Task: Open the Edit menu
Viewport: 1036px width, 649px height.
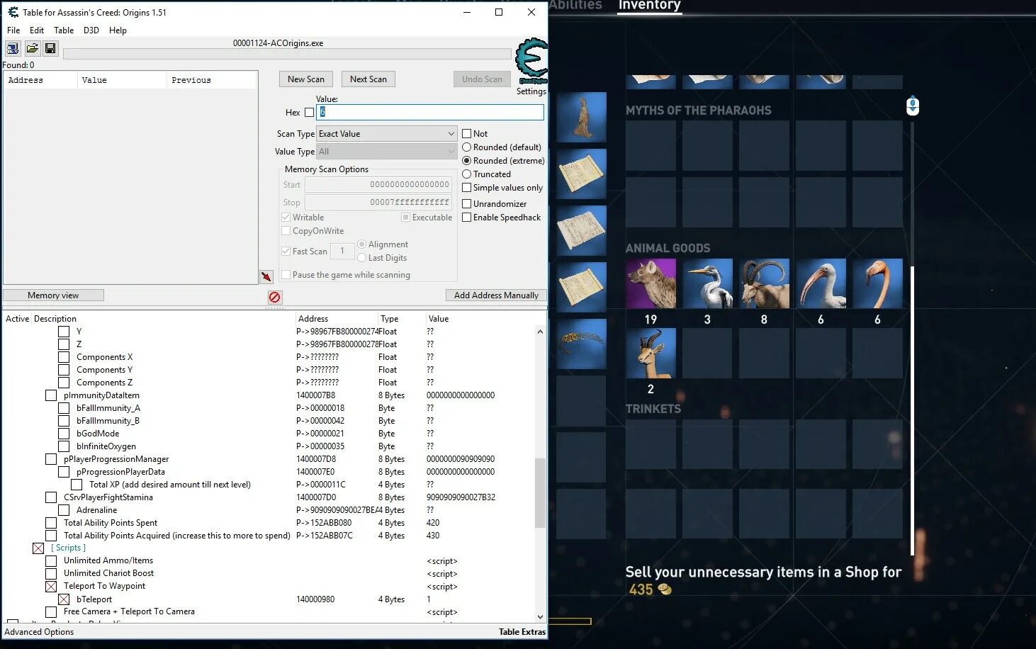Action: (37, 30)
